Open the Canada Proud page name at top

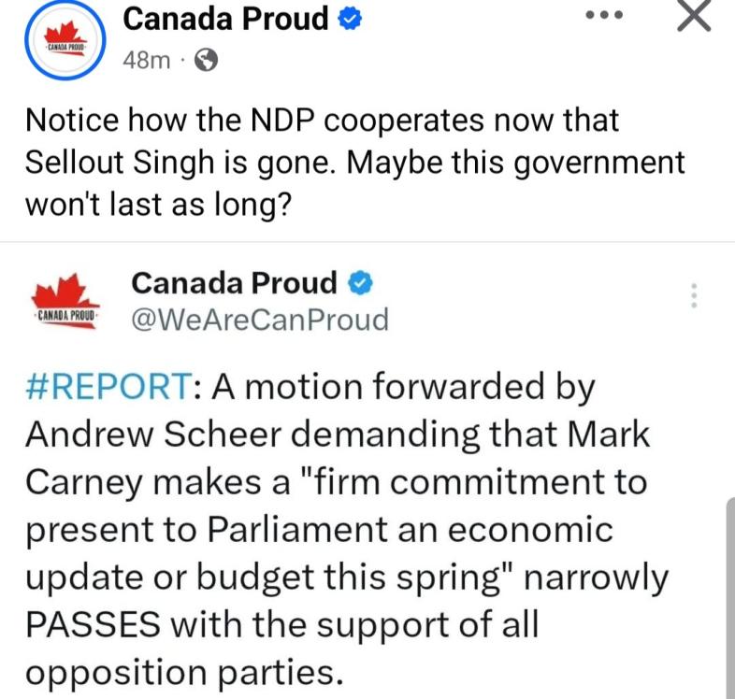(226, 18)
